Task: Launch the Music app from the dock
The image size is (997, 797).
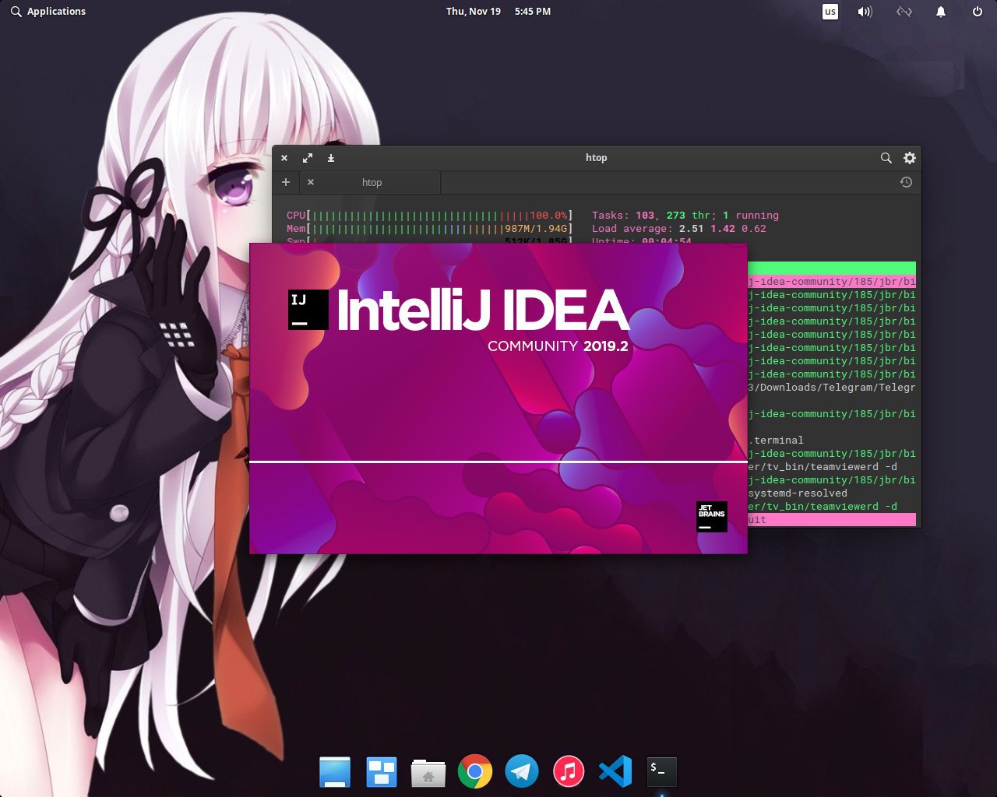Action: (x=569, y=772)
